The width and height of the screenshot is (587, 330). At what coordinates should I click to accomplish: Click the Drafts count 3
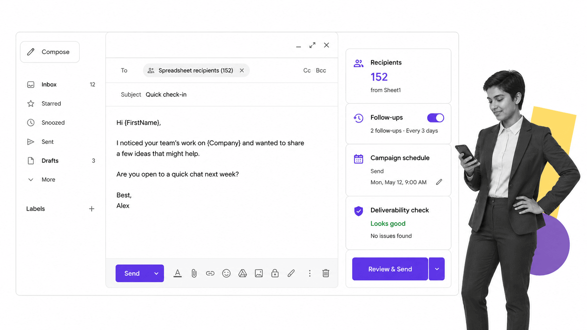coord(93,161)
